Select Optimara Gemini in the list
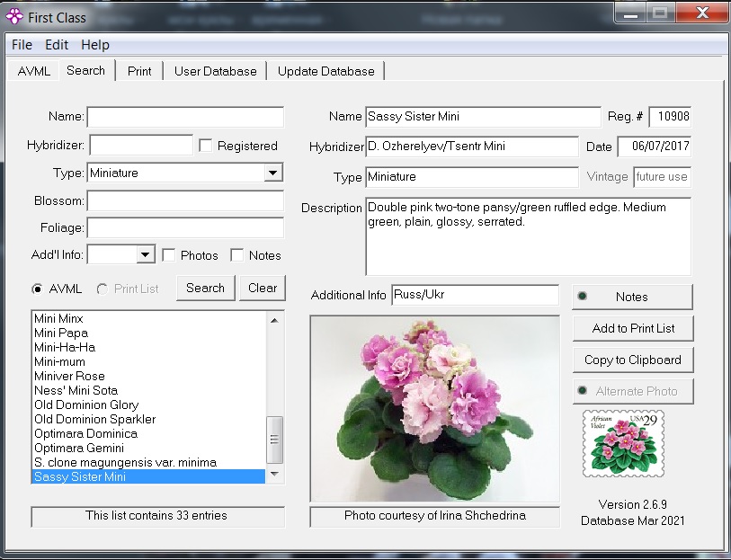Image resolution: width=731 pixels, height=560 pixels. [148, 449]
